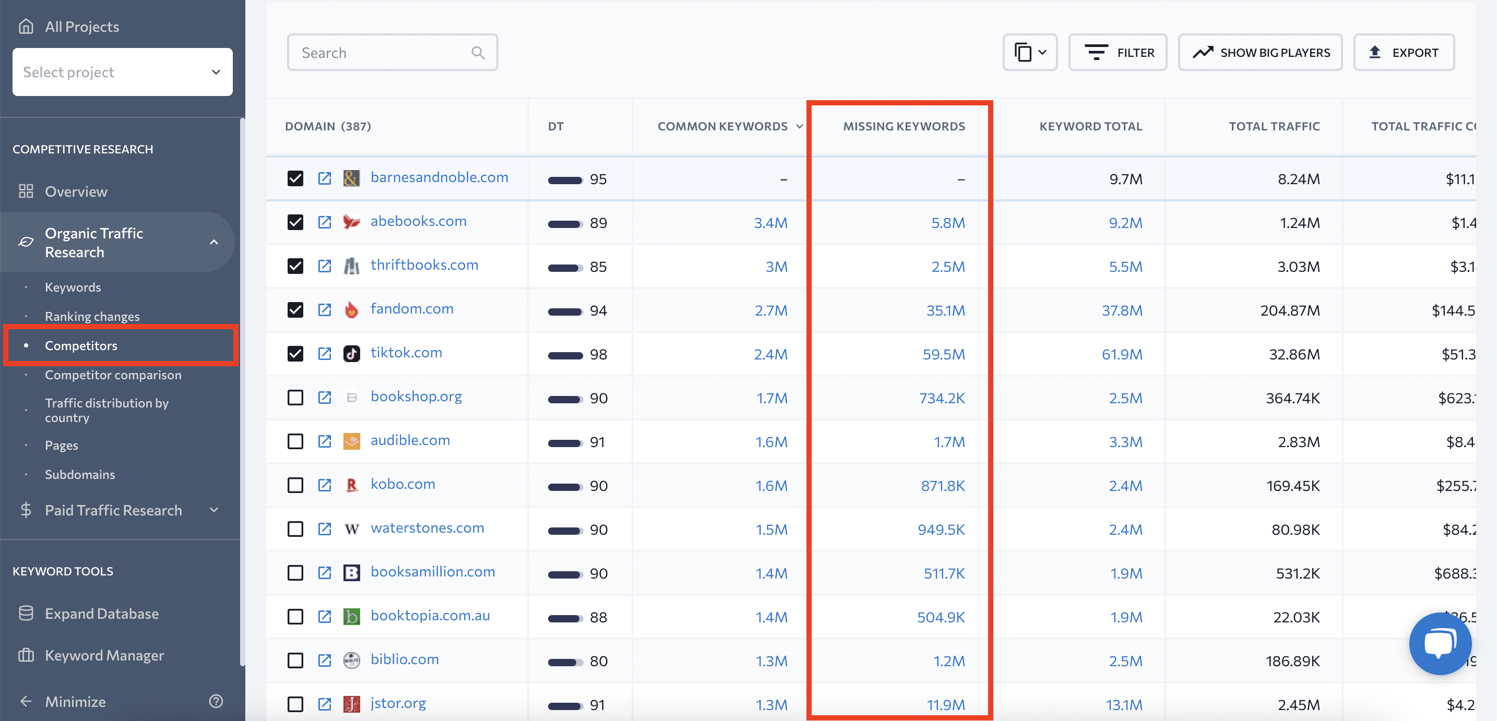Screen dimensions: 1497x721
Task: Check the kobo.com checkbox
Action: pos(295,485)
